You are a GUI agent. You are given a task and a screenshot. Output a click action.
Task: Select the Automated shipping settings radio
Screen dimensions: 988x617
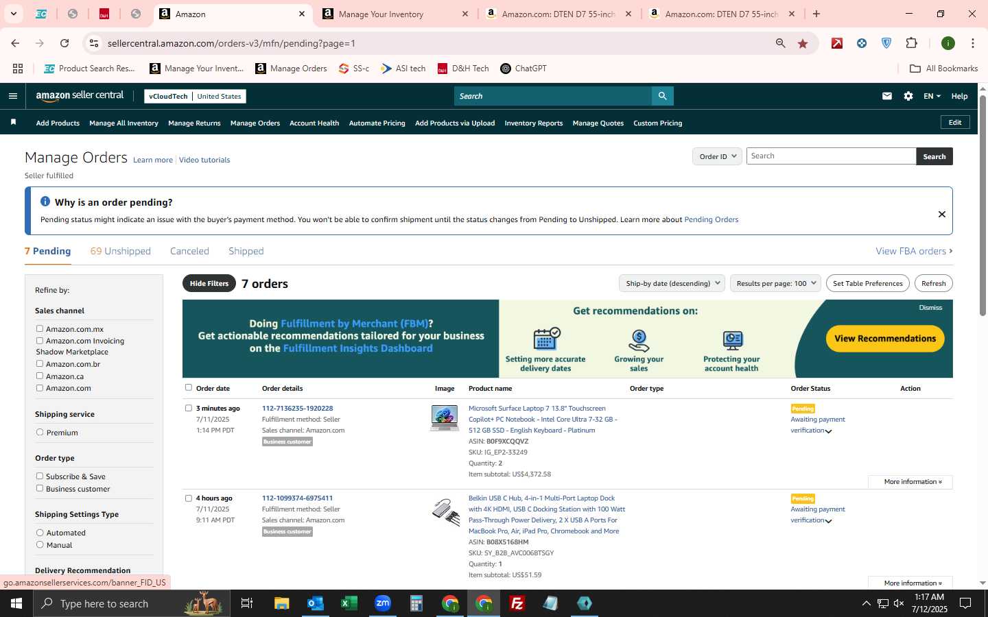(40, 532)
